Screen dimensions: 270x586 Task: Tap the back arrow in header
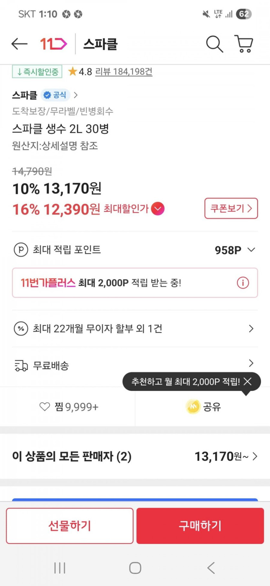point(19,44)
